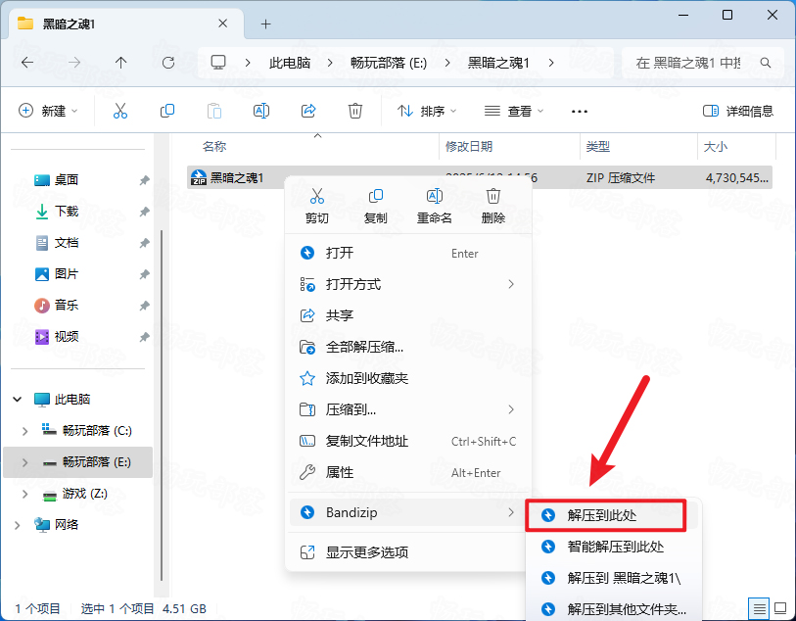
Task: Click 解压到其他文件夹... in the Bandizip submenu
Action: [614, 608]
